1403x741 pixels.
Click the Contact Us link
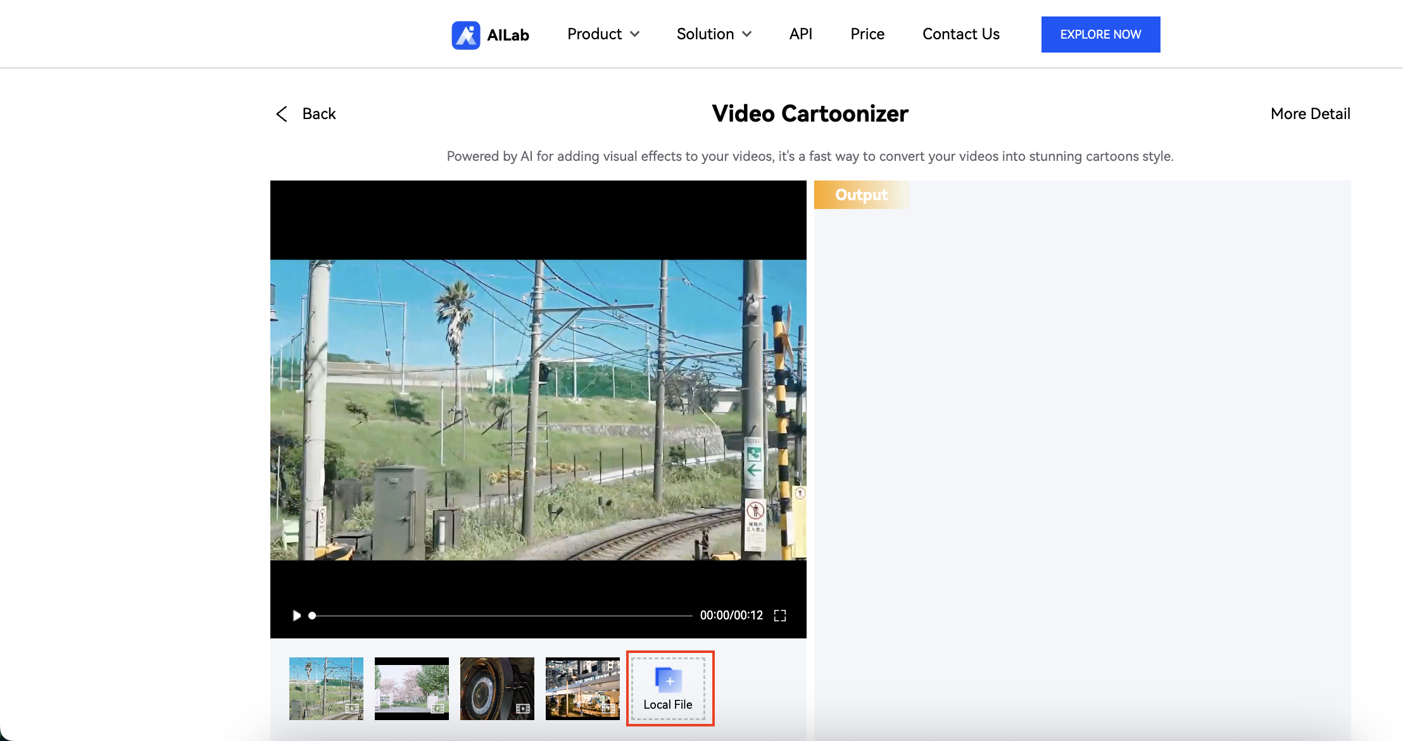point(960,34)
